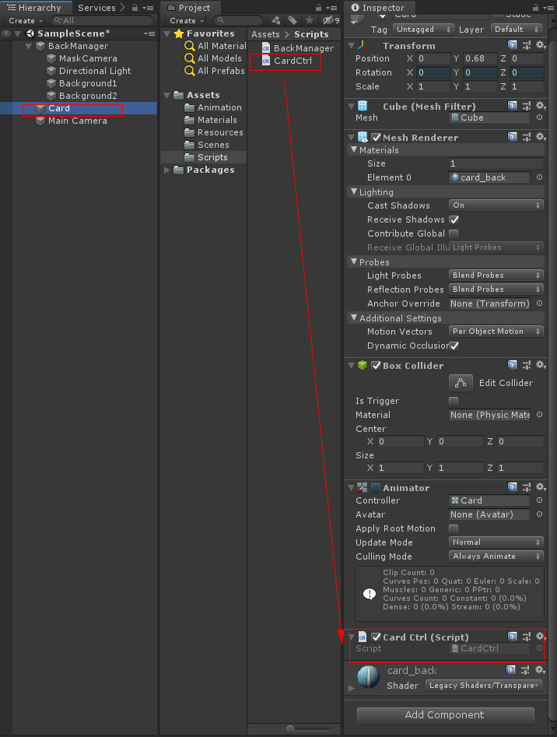This screenshot has width=557, height=737.
Task: Open Hierarchy panel options menu
Action: pyautogui.click(x=148, y=8)
